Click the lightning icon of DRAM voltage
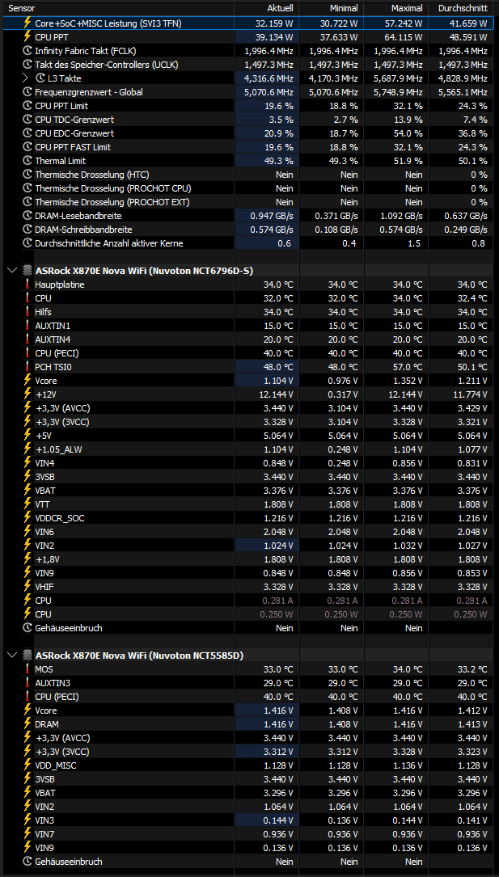 (27, 723)
